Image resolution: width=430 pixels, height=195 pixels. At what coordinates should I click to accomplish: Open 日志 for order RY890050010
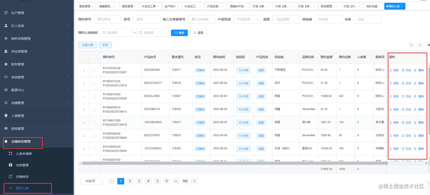click(x=406, y=110)
